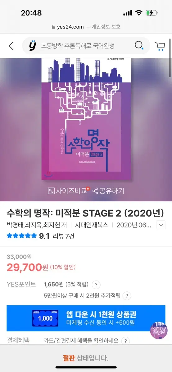
Task: Tap the yes24.com address bar
Action: click(x=86, y=27)
